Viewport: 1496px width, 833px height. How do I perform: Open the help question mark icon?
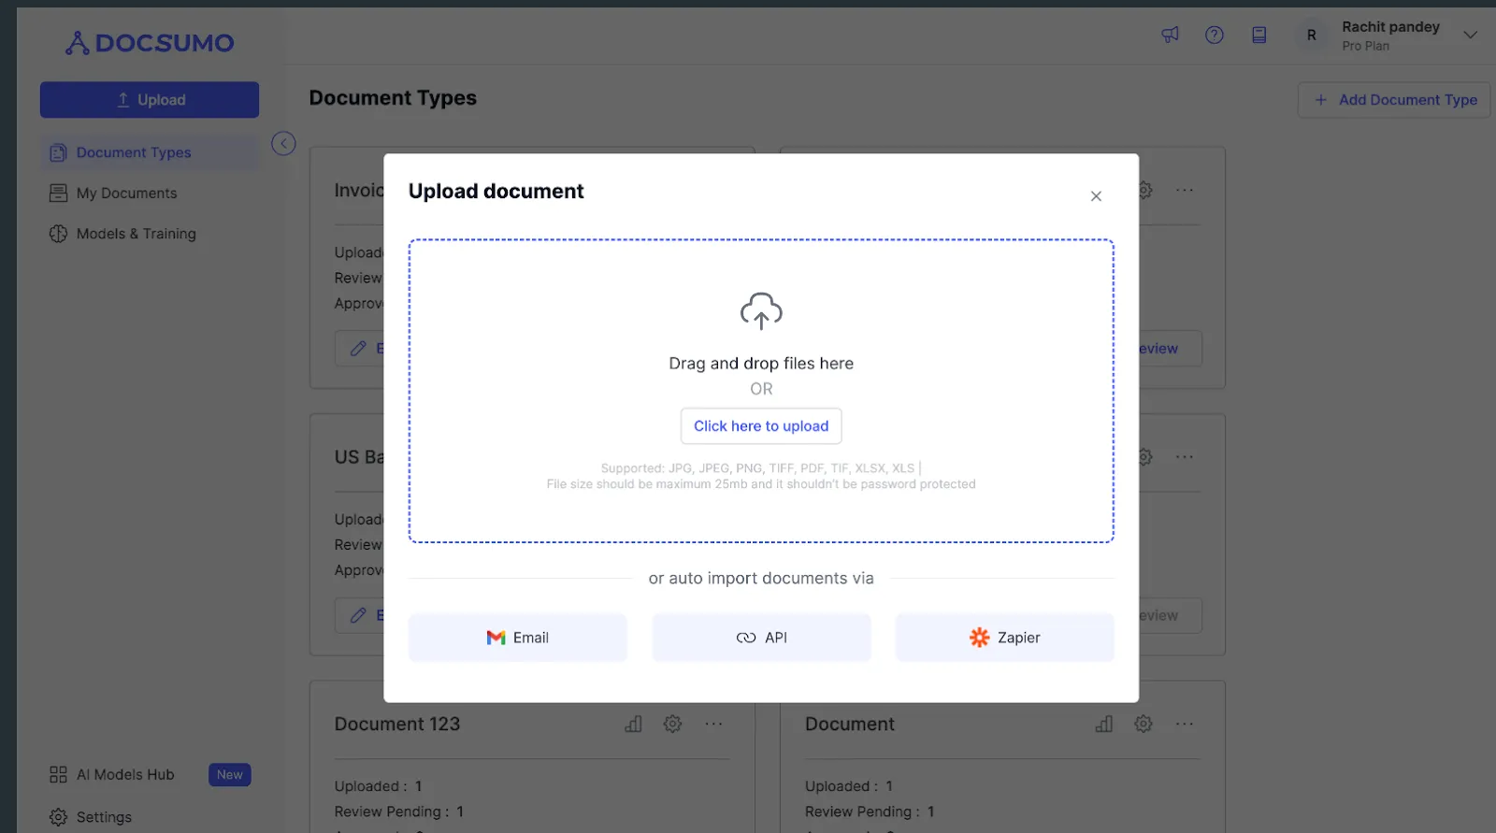1215,35
